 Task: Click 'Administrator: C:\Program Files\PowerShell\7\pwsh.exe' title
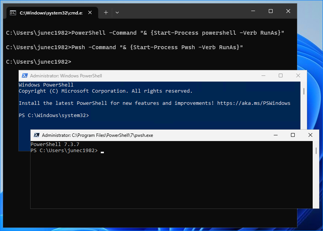pos(97,135)
